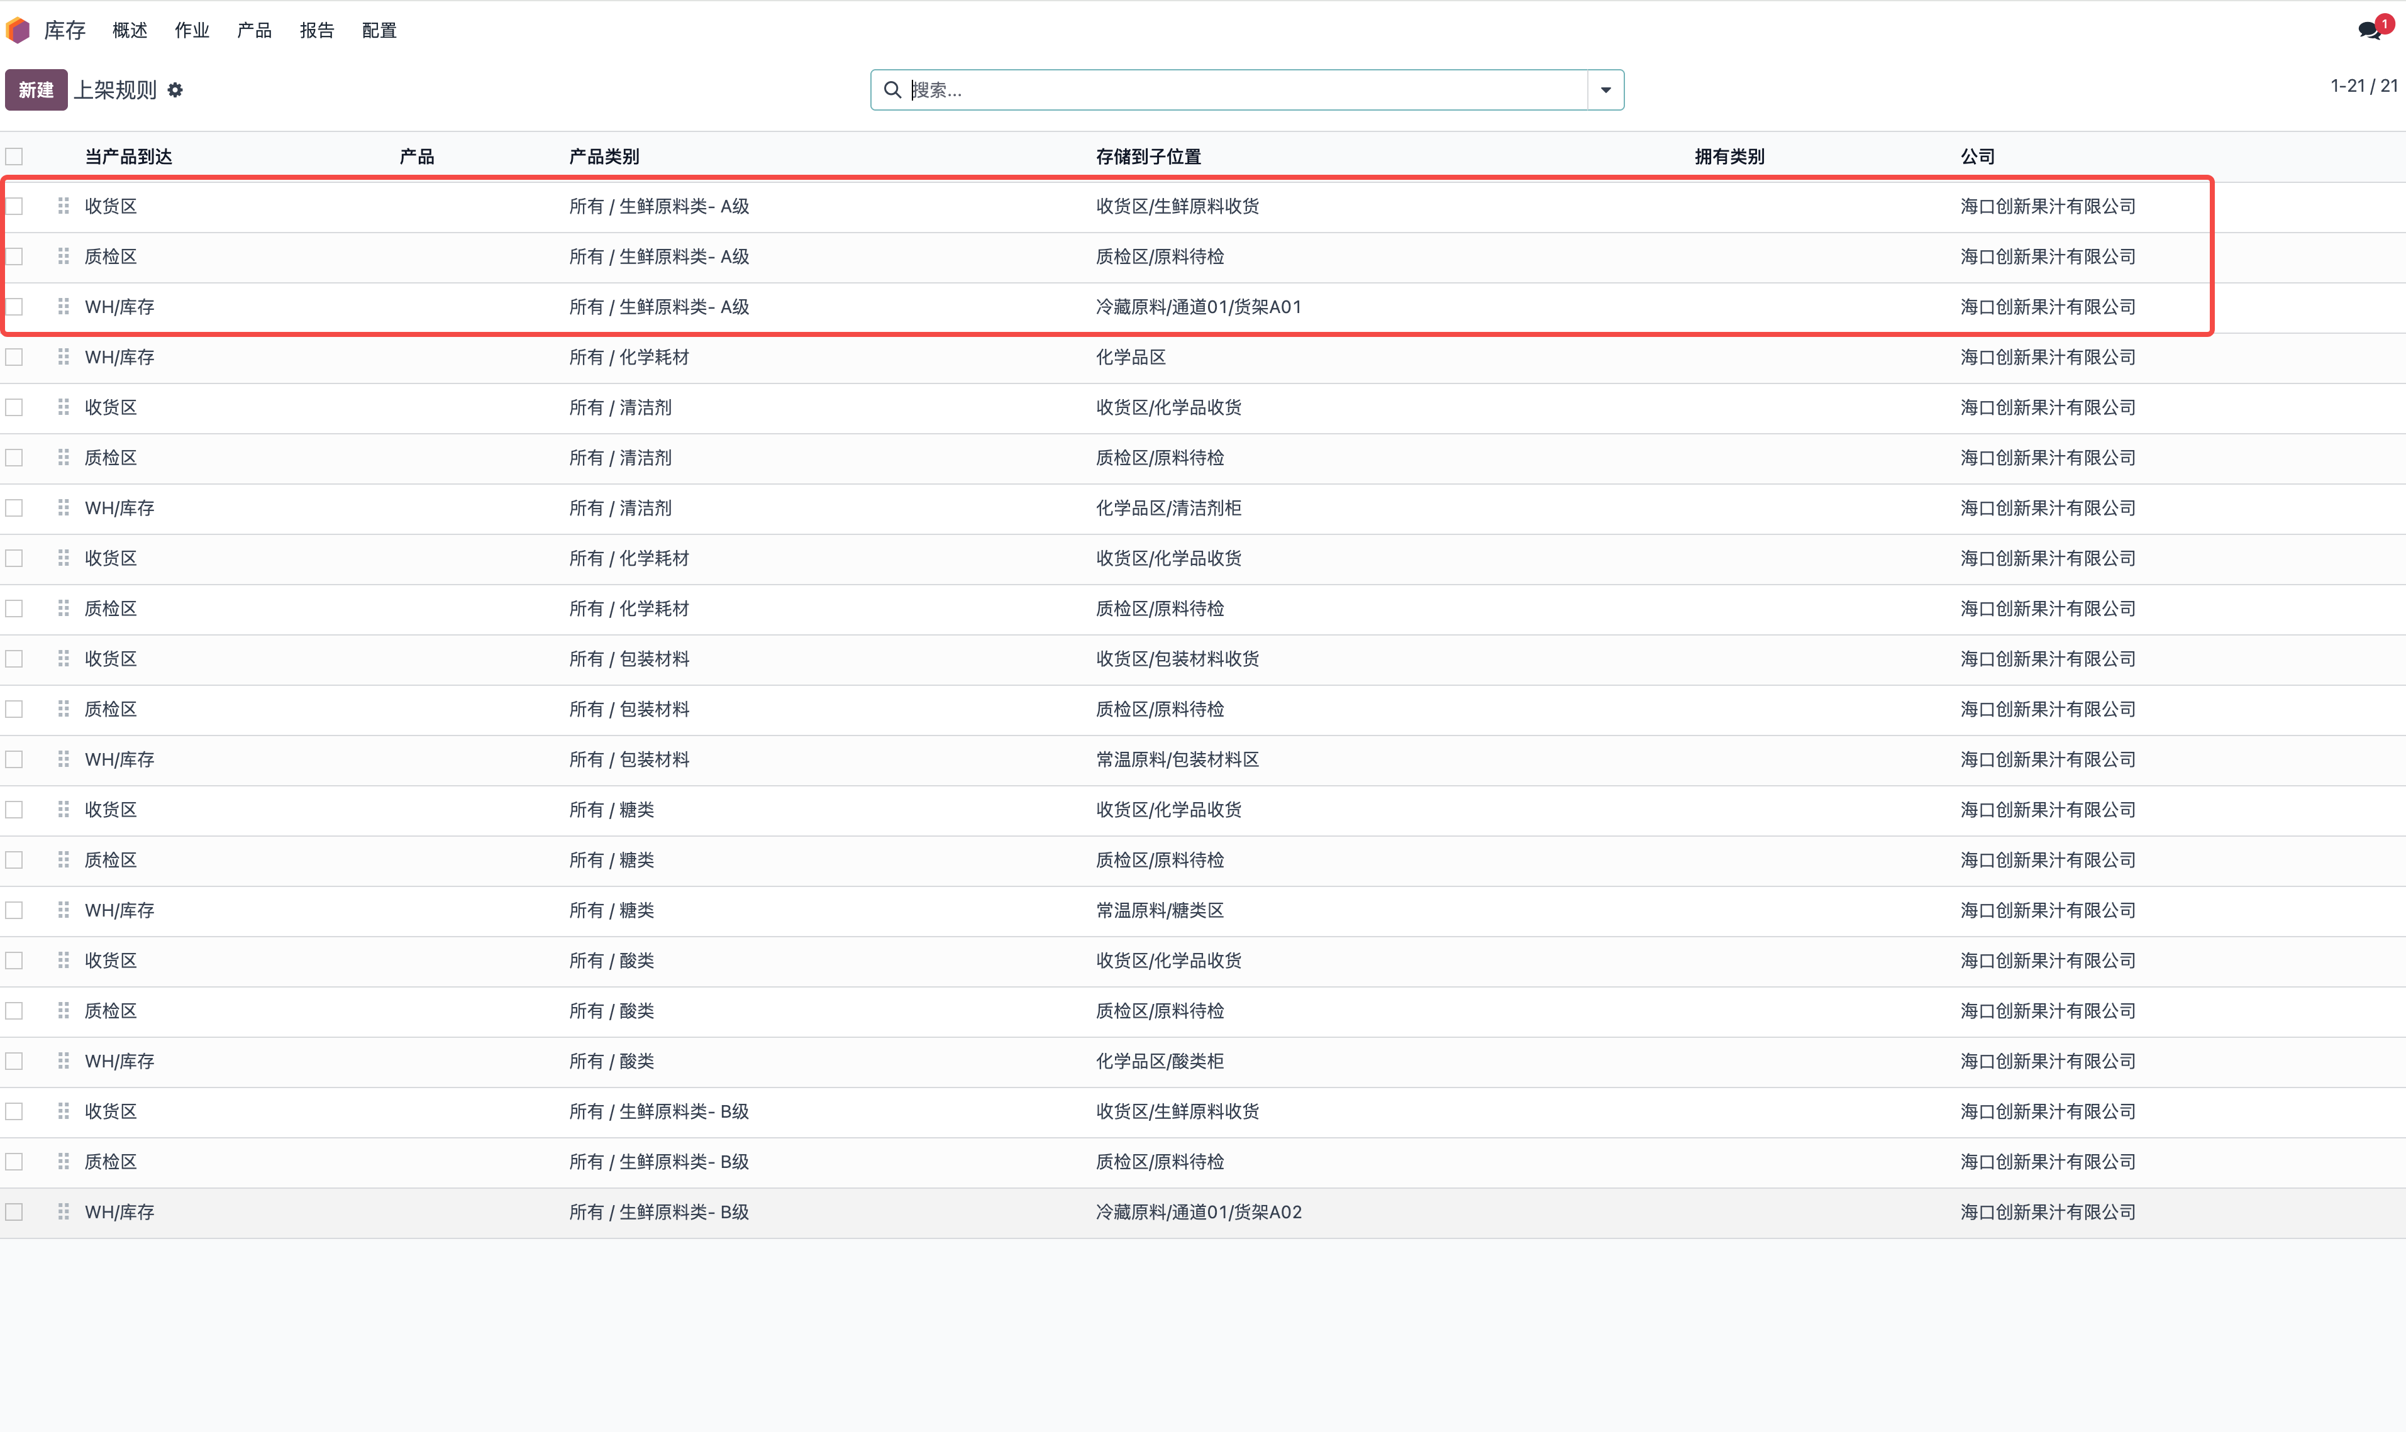
Task: Click 所有 / 包装材料 in 常温原料/包装材料区 row
Action: point(629,759)
